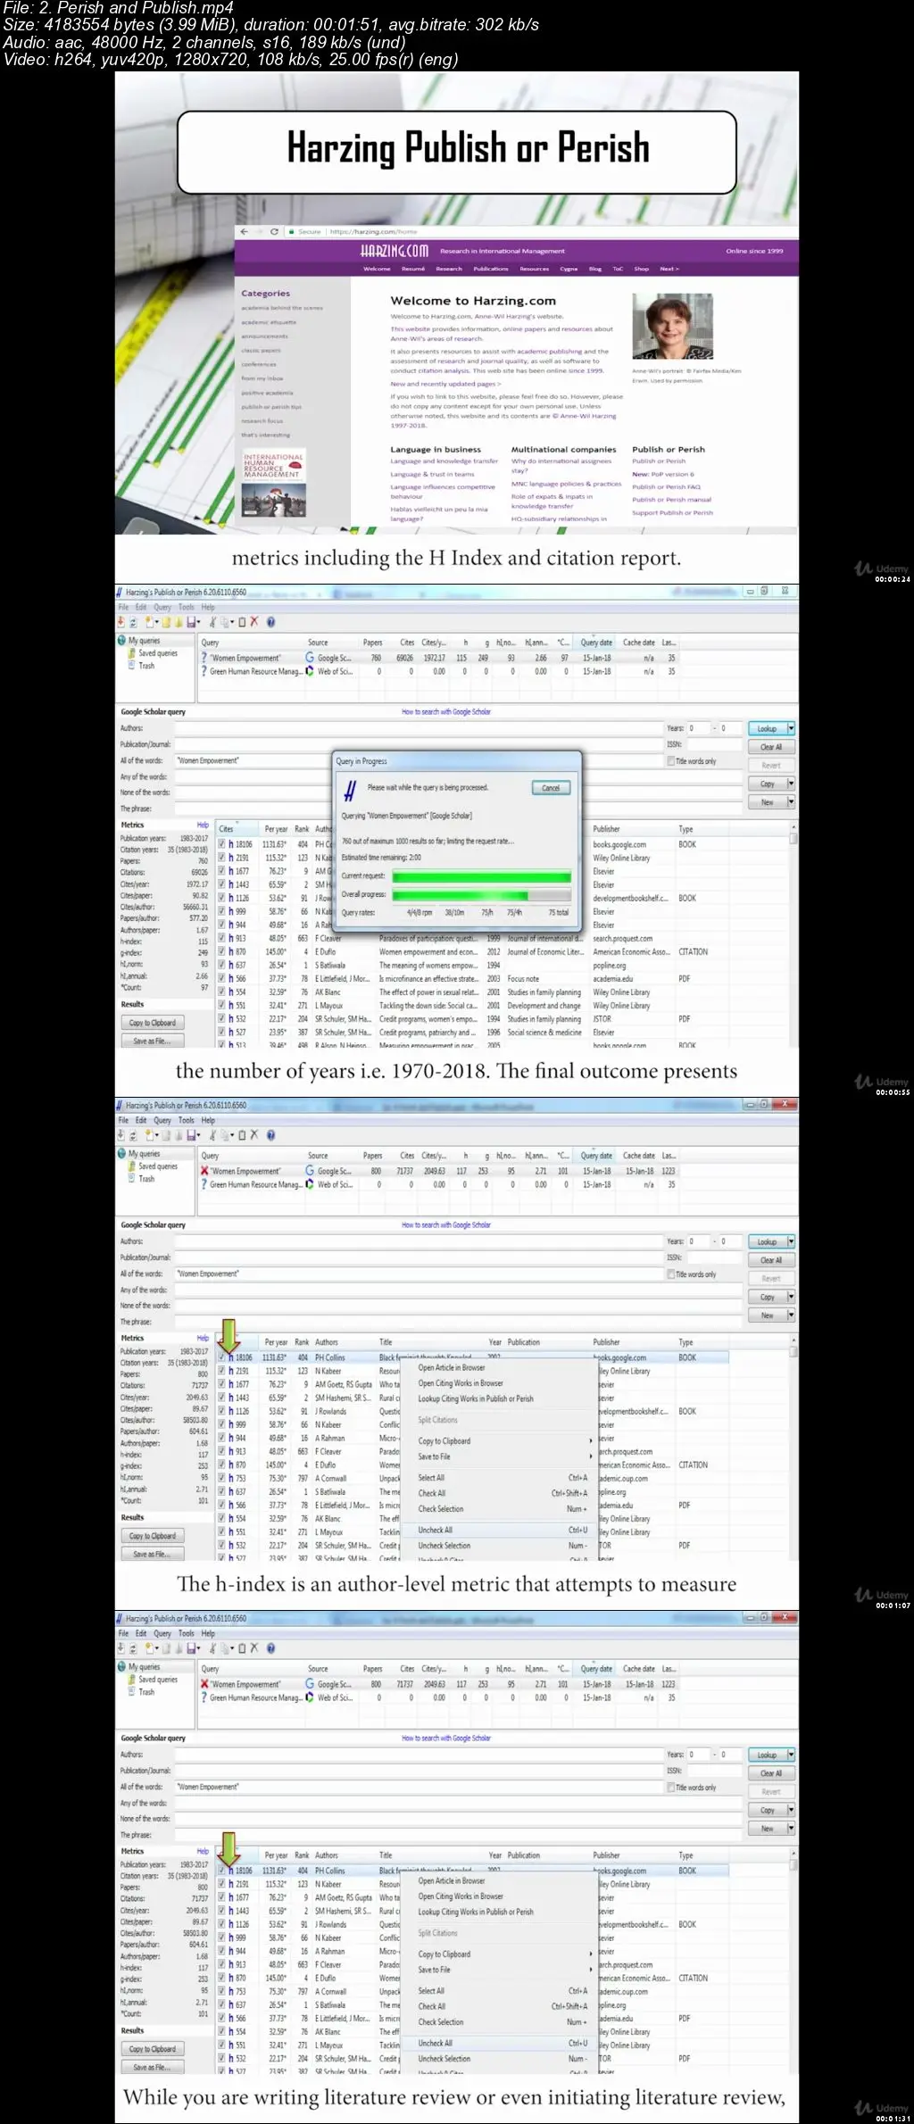Click Google Scholar G icon, 00:01:31 frame
This screenshot has width=914, height=2124.
(x=310, y=1684)
